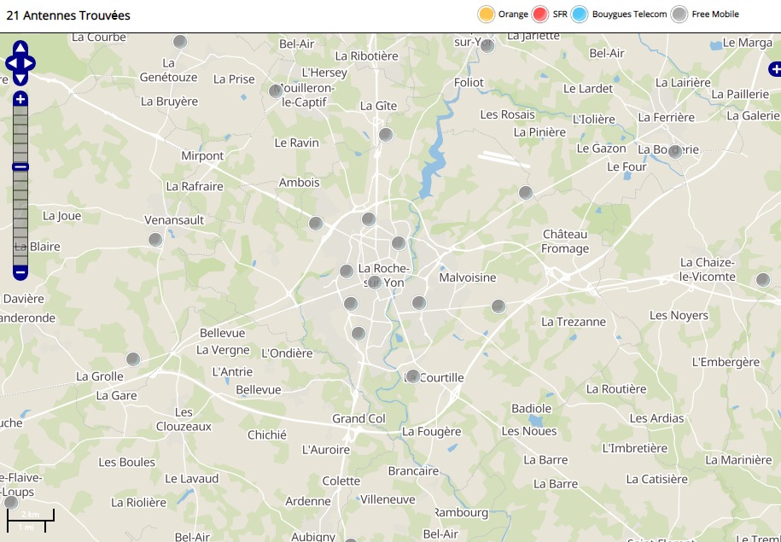Toggle the Free Mobile operator filter
The height and width of the screenshot is (542, 781).
click(679, 15)
